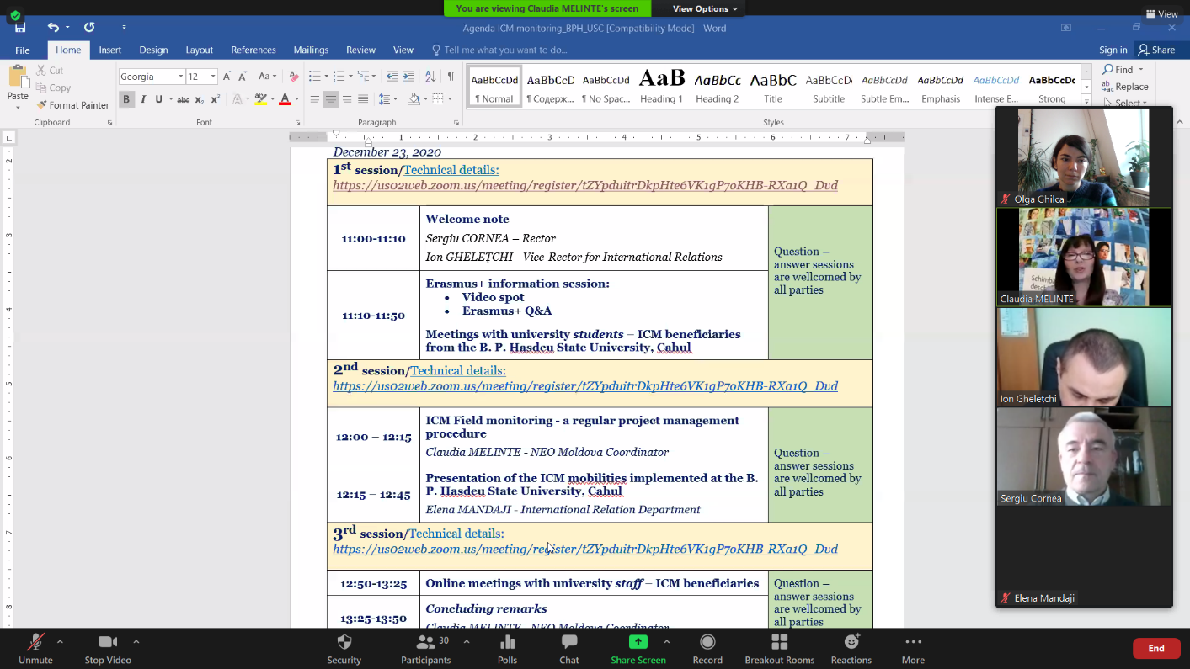Click the red font color swatch
1190x669 pixels.
click(285, 99)
